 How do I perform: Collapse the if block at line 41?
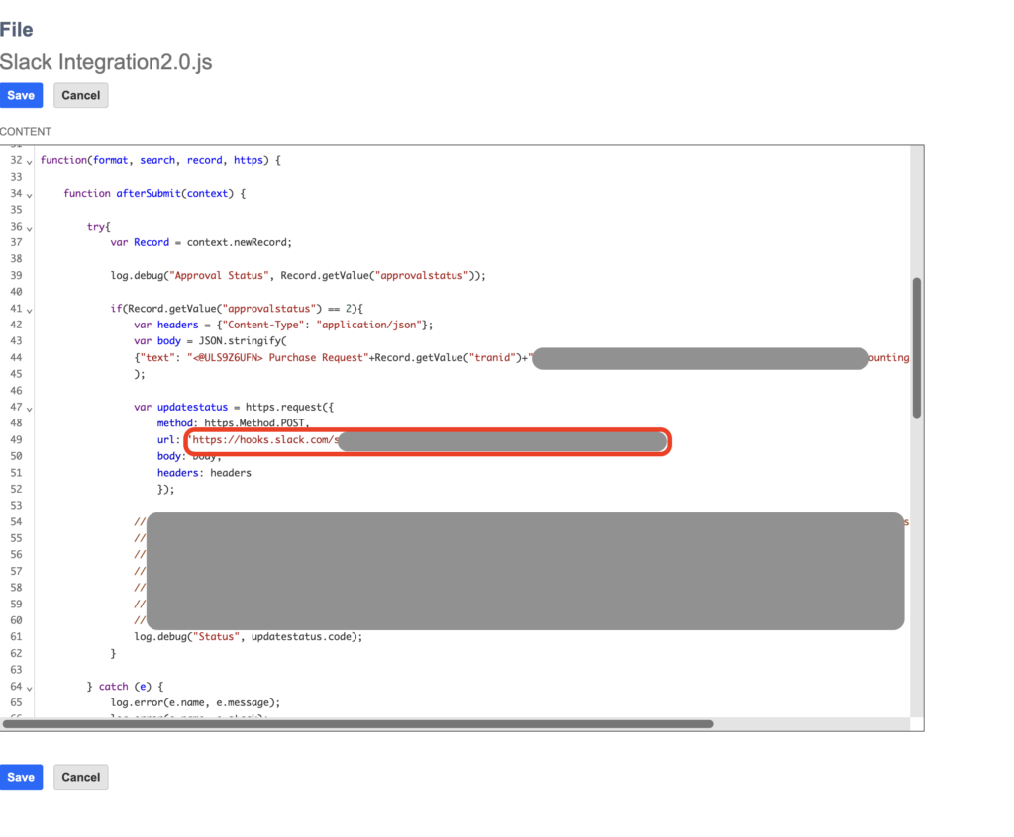pos(29,310)
